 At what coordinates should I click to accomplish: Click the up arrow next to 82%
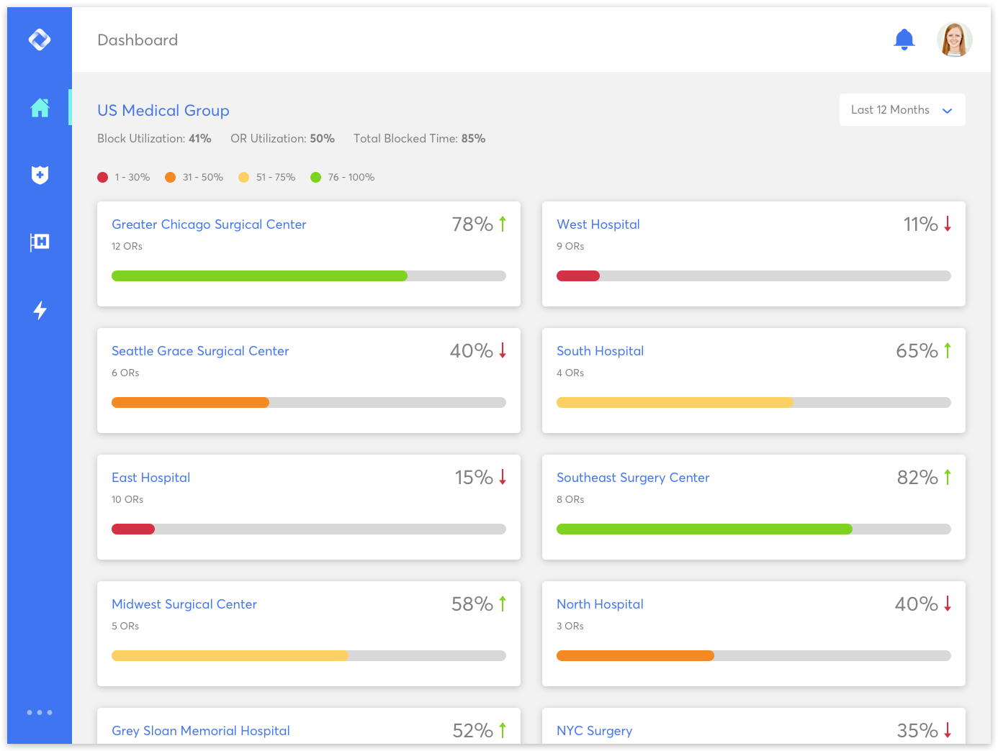[948, 477]
